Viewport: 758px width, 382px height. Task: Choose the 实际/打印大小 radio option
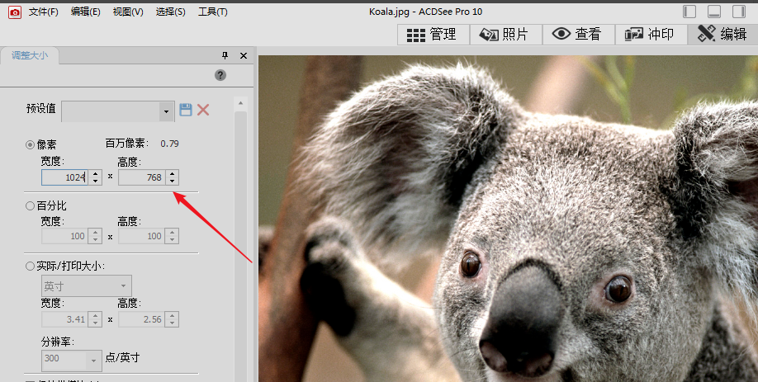(x=31, y=266)
